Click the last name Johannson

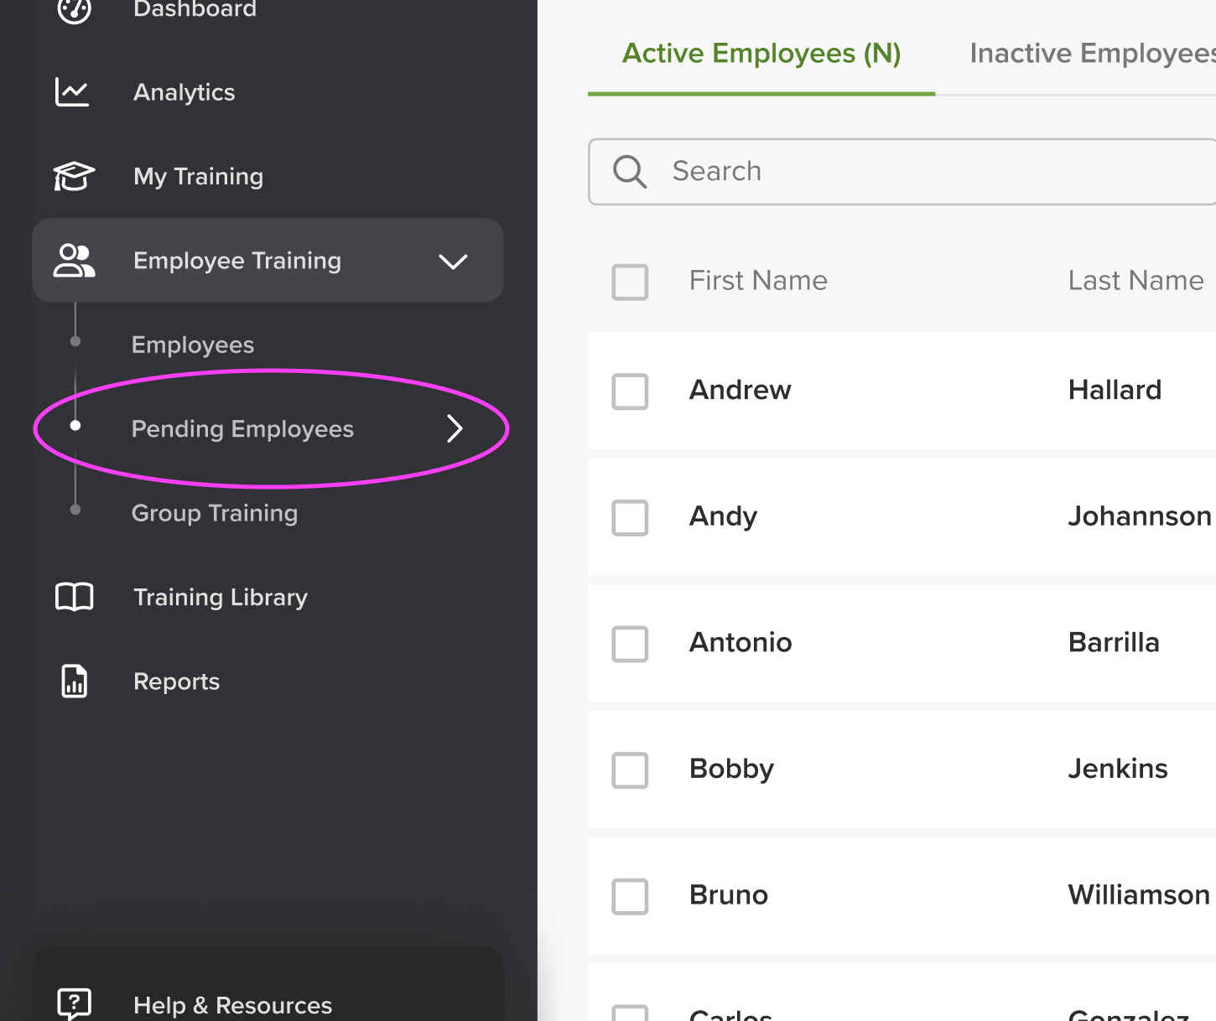(x=1140, y=516)
